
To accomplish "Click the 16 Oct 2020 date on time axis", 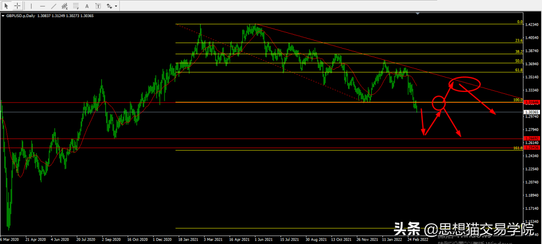I will coord(137,239).
